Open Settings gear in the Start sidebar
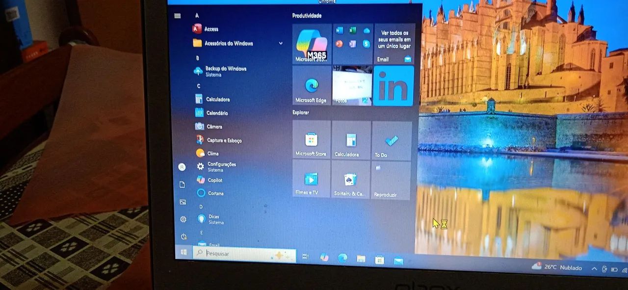 [183, 219]
